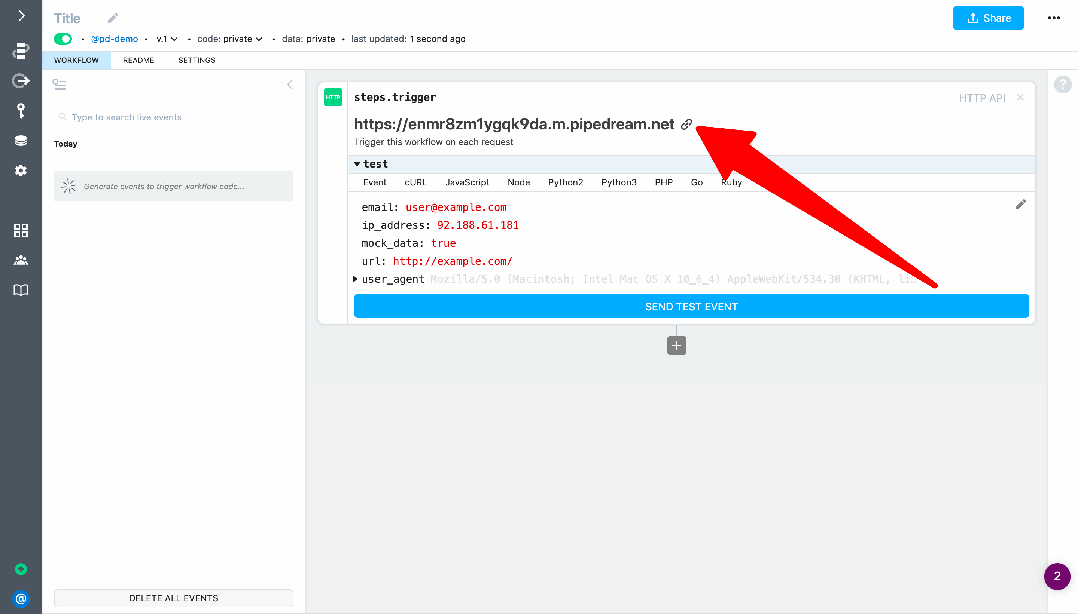The width and height of the screenshot is (1078, 614).
Task: Open the v.1 version dropdown
Action: [167, 39]
